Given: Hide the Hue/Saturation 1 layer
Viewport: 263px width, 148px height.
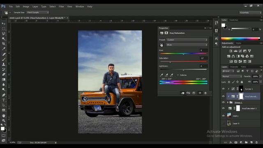Looking at the screenshot, I should [223, 108].
